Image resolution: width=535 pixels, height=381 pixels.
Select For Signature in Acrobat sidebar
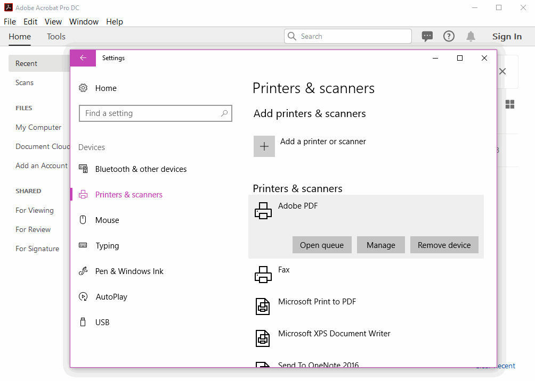tap(37, 249)
